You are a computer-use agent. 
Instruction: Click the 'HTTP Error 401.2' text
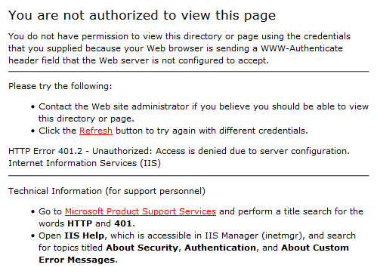pos(45,151)
